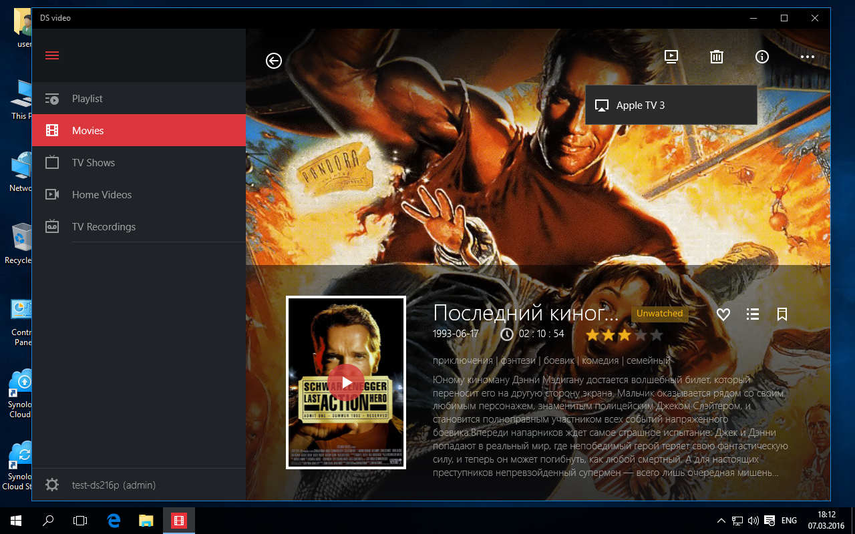Click DS video taskbar icon
Screen dimensions: 855x534
point(178,520)
